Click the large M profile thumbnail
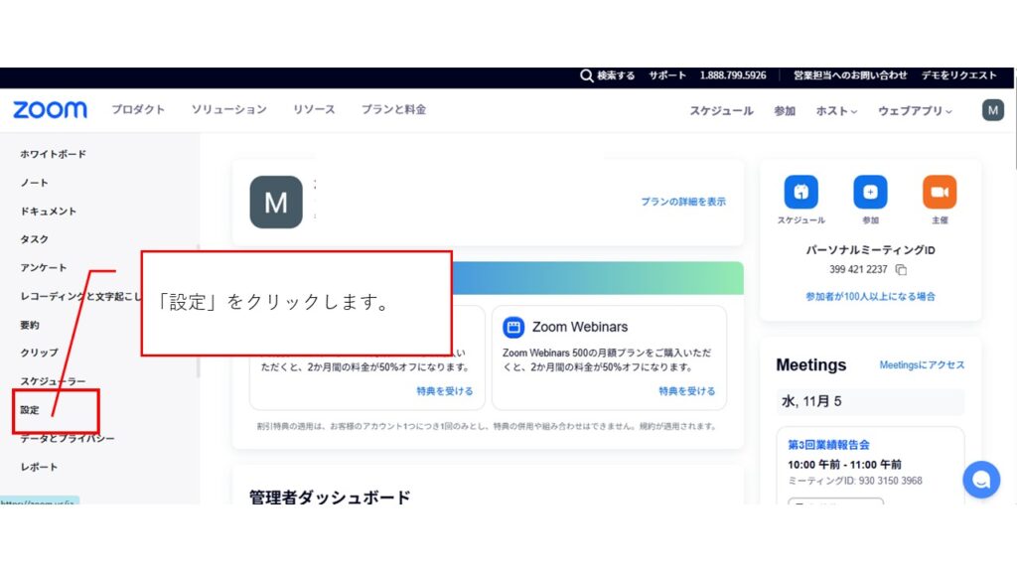 (276, 203)
